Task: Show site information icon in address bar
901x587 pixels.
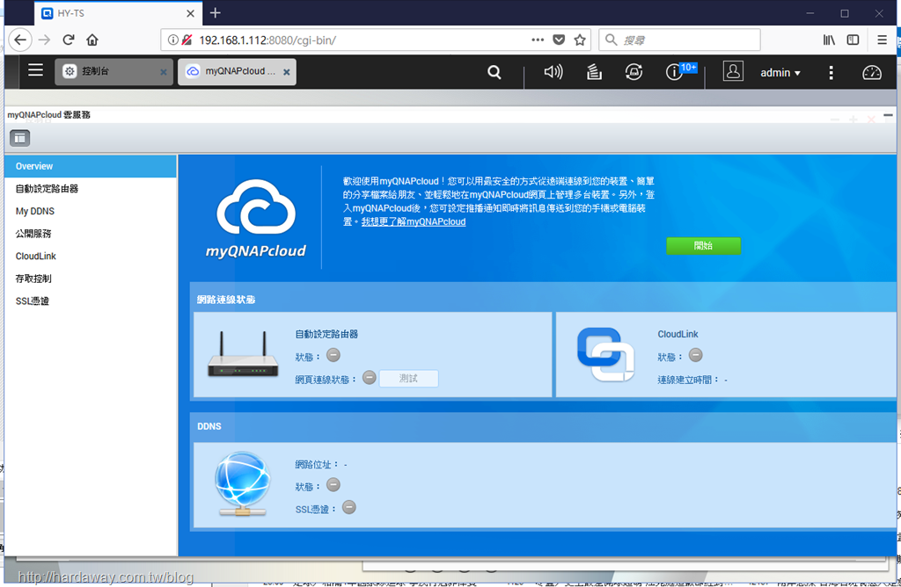Action: click(x=172, y=40)
